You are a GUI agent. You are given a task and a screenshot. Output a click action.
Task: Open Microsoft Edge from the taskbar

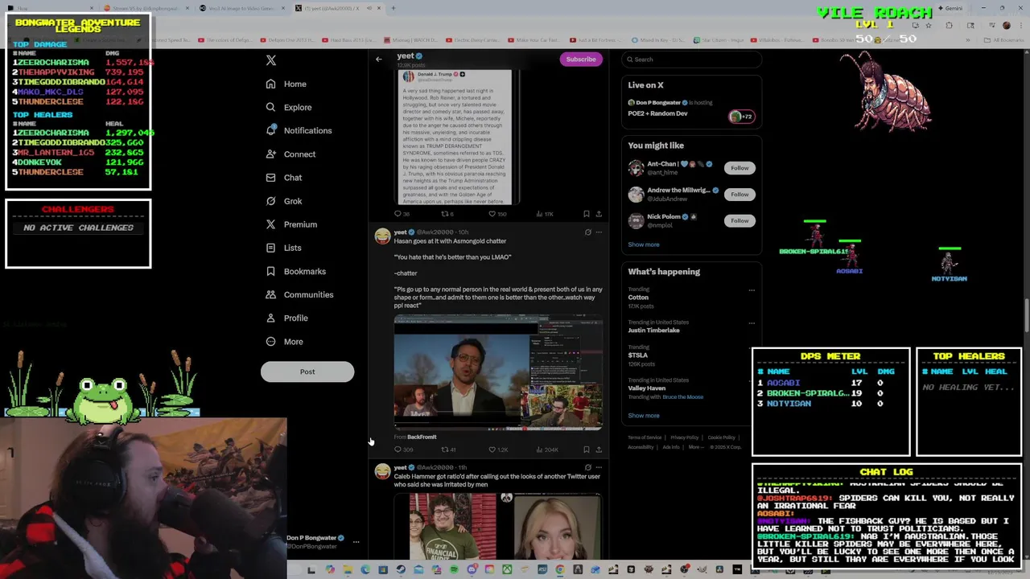(x=365, y=569)
